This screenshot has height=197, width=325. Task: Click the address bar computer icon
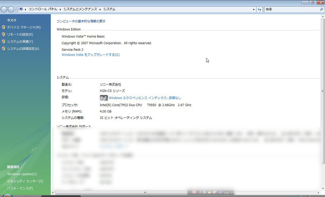coord(21,9)
